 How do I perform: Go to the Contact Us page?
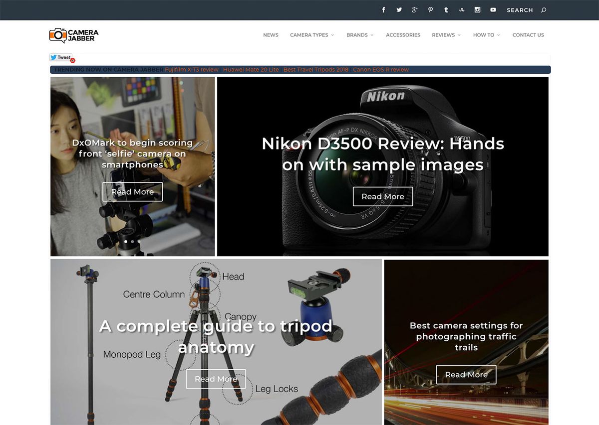528,35
